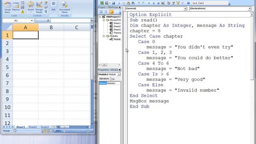Click Toggle Folders icon in Project pane

point(111,12)
